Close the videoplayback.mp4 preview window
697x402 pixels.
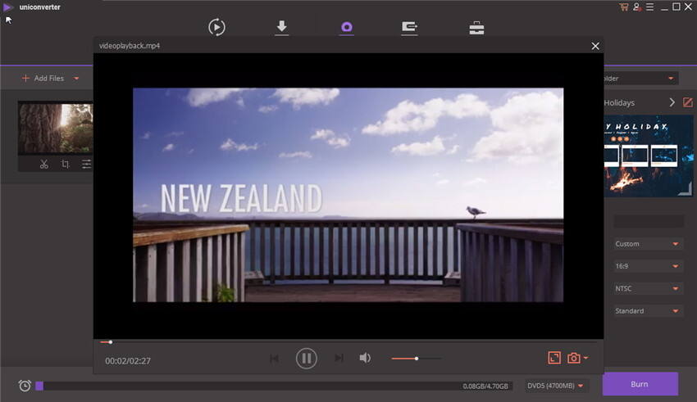point(595,46)
